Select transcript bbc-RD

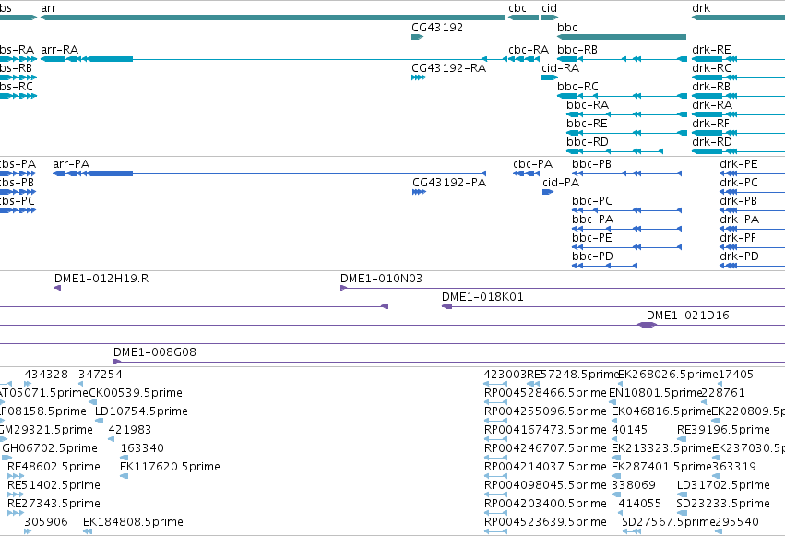614,151
